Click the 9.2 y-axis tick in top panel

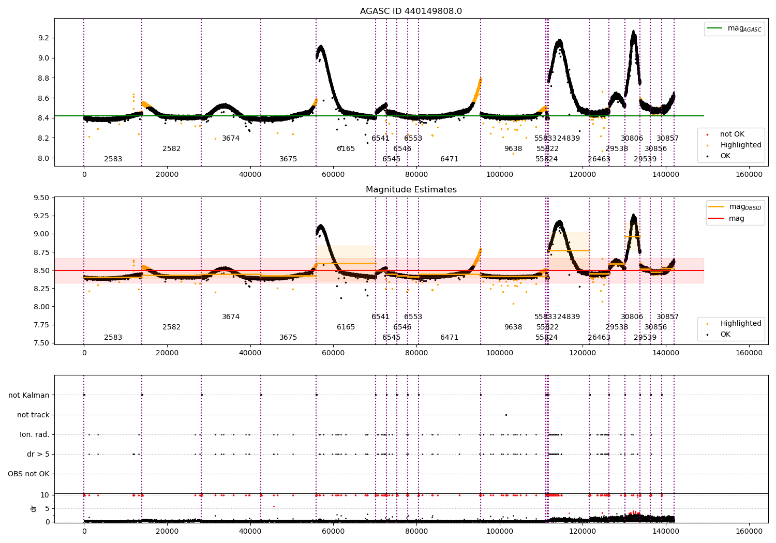pyautogui.click(x=43, y=38)
